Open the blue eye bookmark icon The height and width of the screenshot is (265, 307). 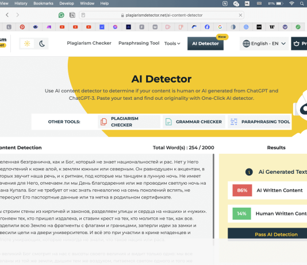coord(36,27)
